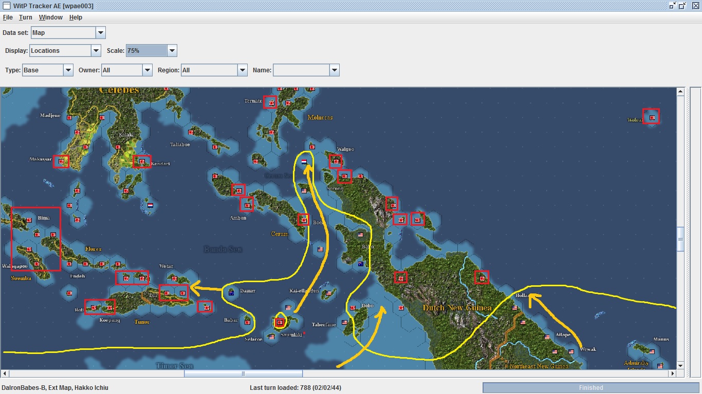Click the map's vertical scrollbar down arrow
This screenshot has width=702, height=394.
click(x=680, y=365)
